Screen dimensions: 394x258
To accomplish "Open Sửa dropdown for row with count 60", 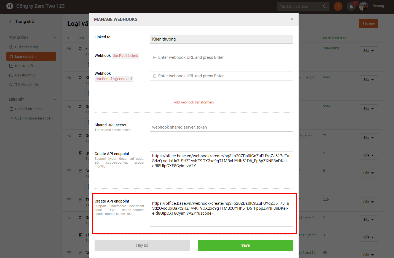I will click(369, 254).
